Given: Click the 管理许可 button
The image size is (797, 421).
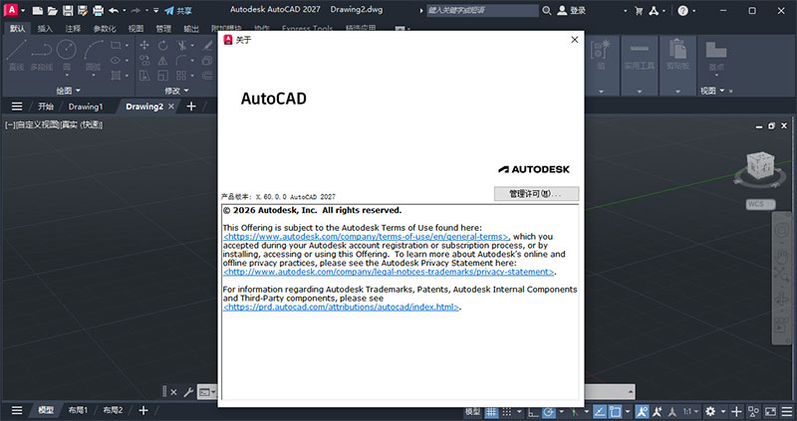Looking at the screenshot, I should (536, 193).
